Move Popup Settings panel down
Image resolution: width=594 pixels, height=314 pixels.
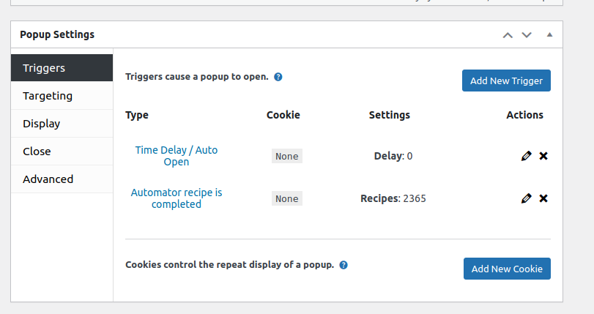(527, 35)
